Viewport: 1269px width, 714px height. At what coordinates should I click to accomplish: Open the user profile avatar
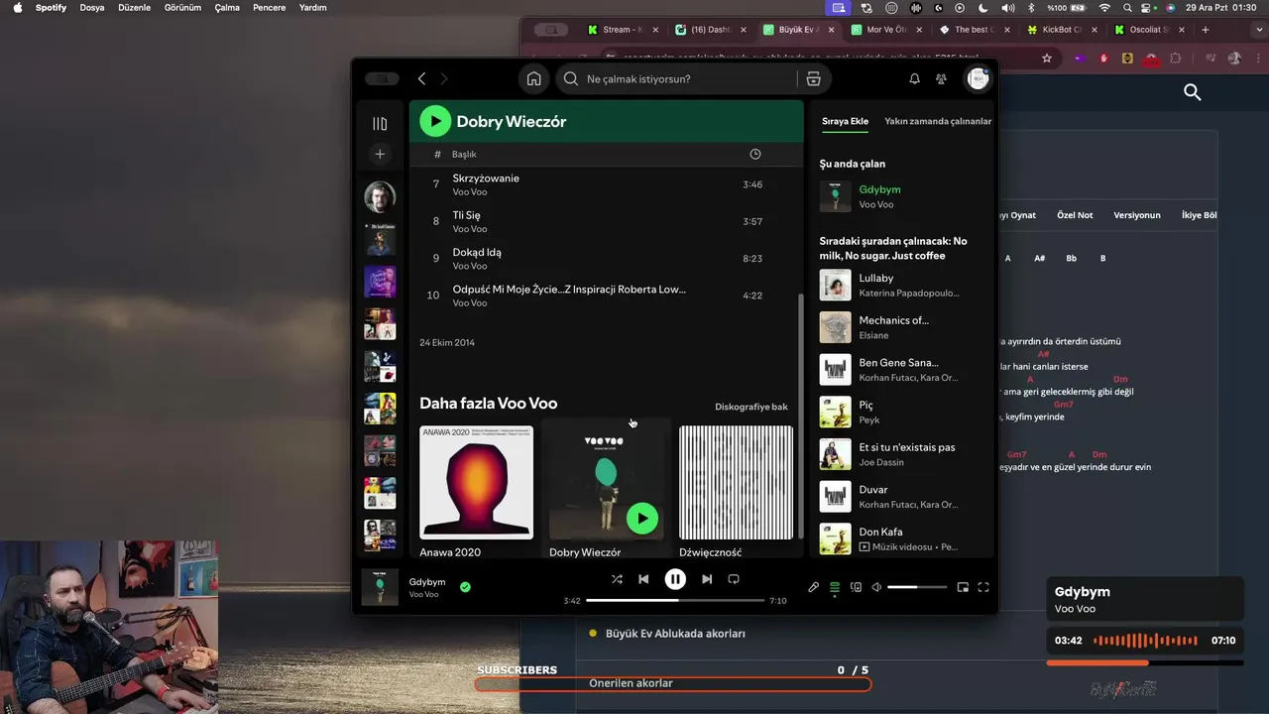click(x=979, y=79)
